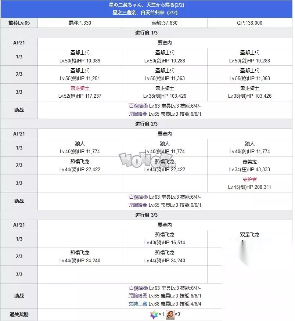The height and width of the screenshot is (321, 295).
Task: Select 咒腕哈桑 link in progress 2/3 section
Action: coord(138,205)
